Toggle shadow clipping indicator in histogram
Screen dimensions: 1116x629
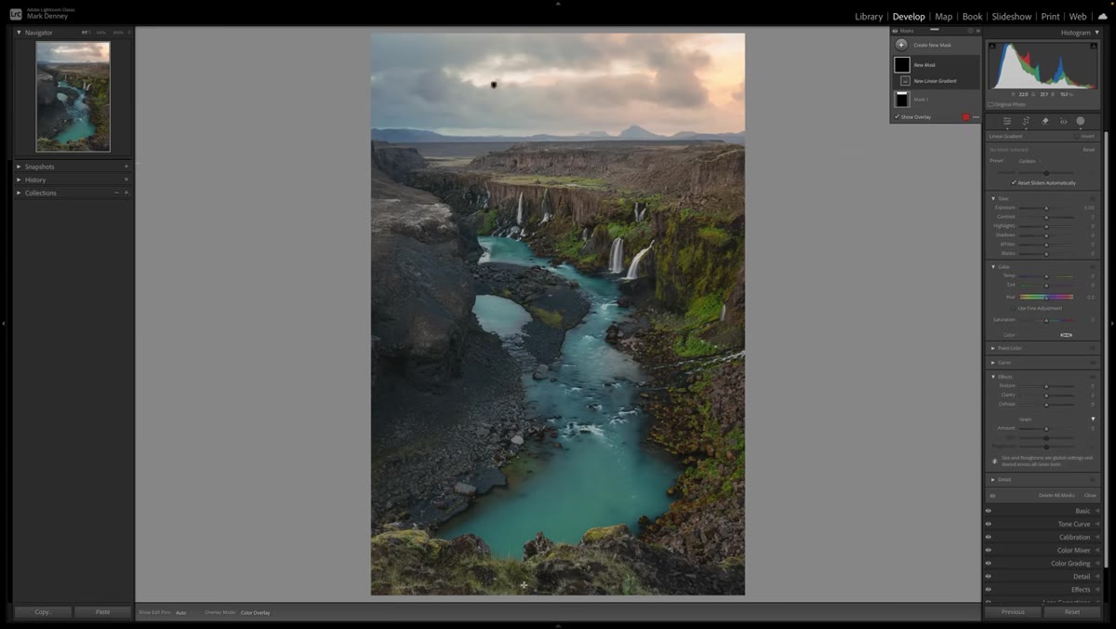tap(990, 46)
